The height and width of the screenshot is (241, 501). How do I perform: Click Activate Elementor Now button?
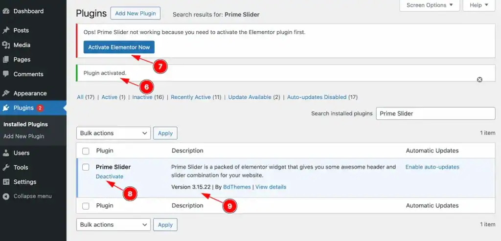click(119, 47)
